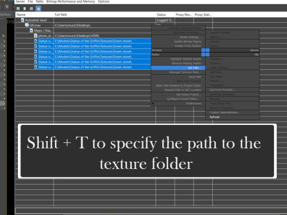Click the Proxies quad menu title
This screenshot has width=287, height=215.
point(157,50)
